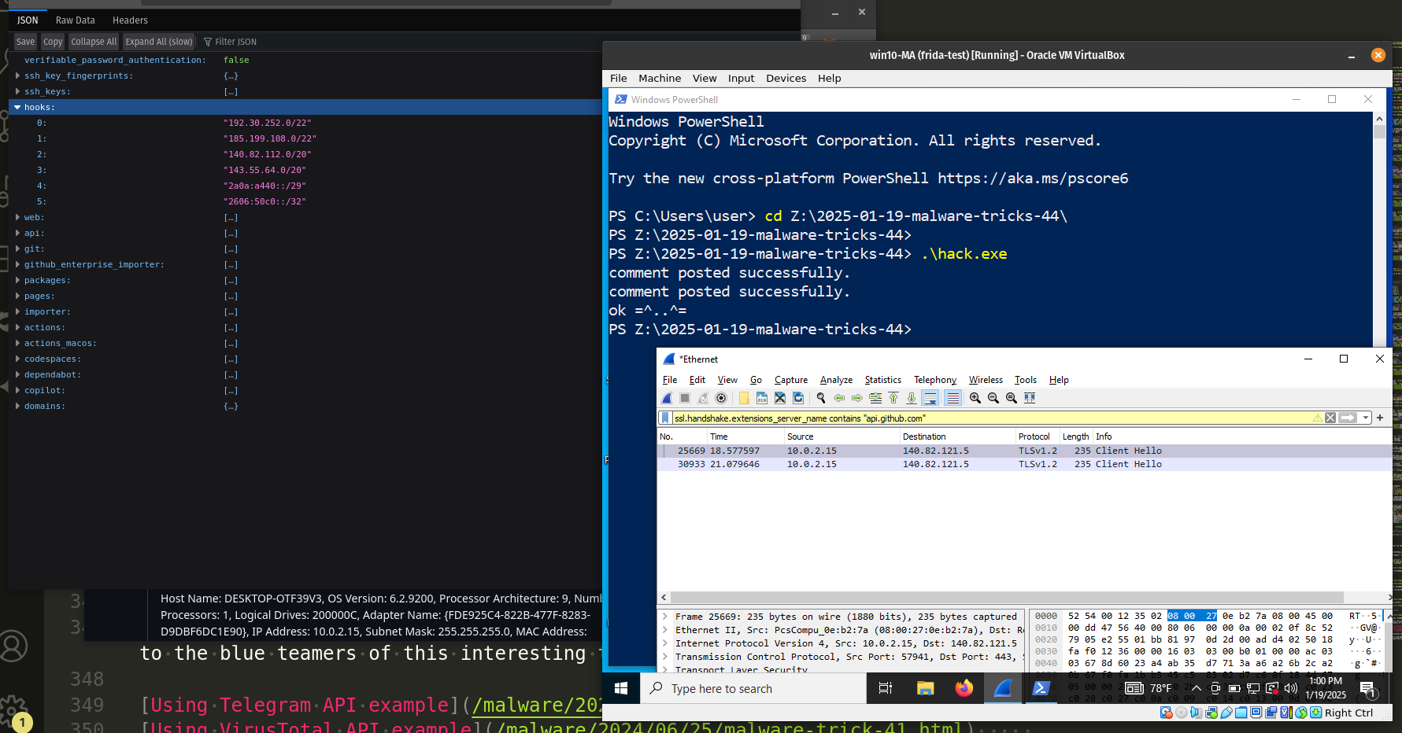Open VM notification center icon
Image resolution: width=1402 pixels, height=733 pixels.
(1367, 689)
